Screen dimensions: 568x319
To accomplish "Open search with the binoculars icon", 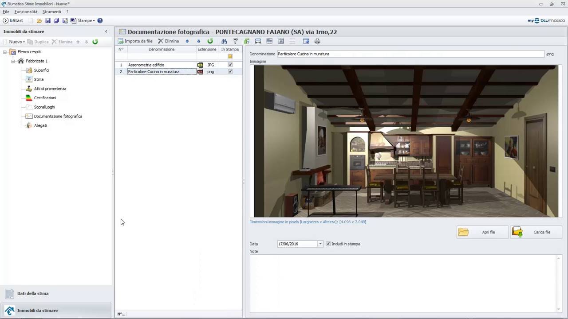I will [x=224, y=41].
